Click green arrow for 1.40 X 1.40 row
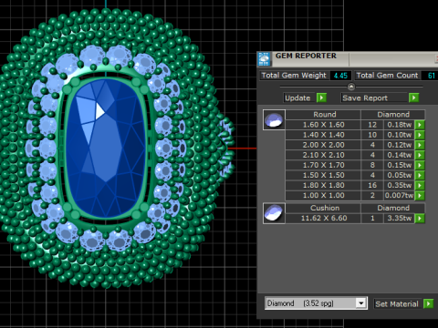The image size is (438, 328). tap(420, 135)
